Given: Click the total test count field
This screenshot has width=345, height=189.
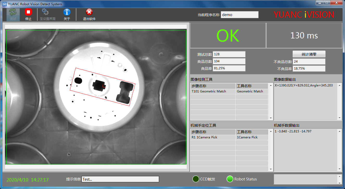Looking at the screenshot, I should tap(229, 54).
